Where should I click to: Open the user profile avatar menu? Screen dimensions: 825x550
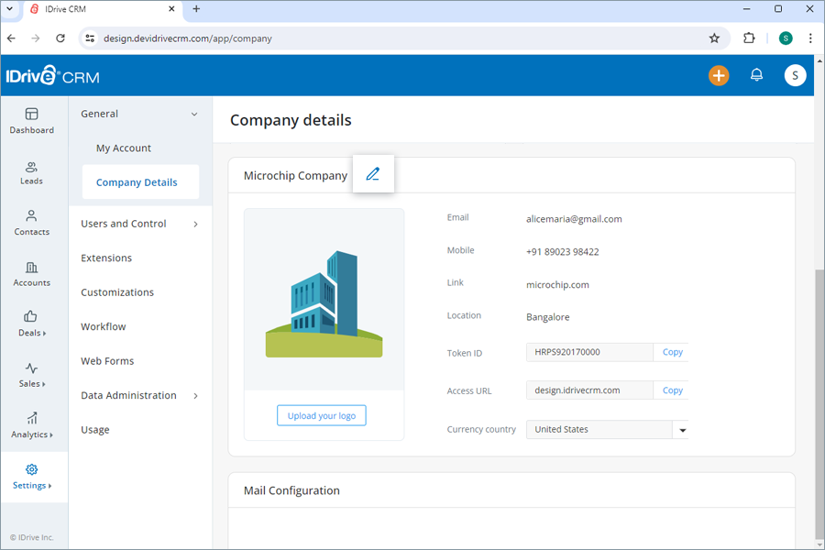point(795,75)
